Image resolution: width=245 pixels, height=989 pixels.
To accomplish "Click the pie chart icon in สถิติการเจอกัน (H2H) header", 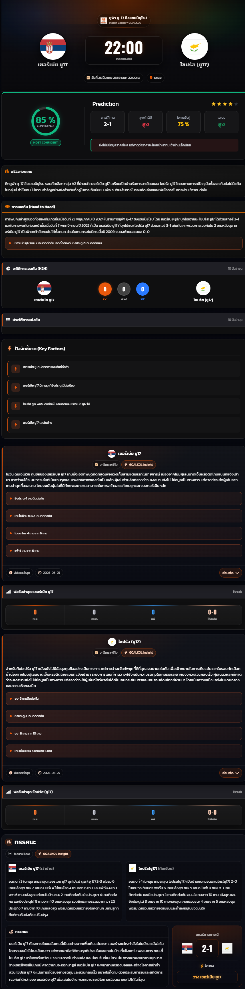I will [x=9, y=268].
